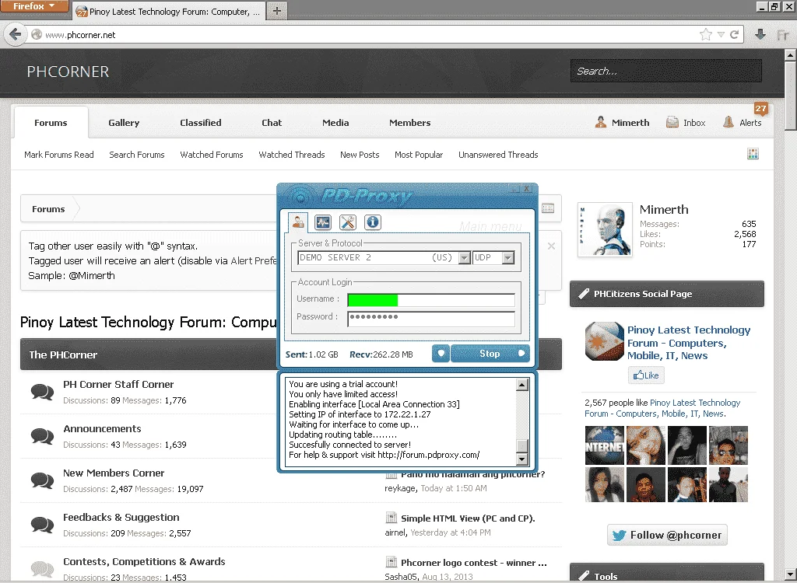The image size is (797, 583).
Task: Open the PD-Proxy tools settings tab icon
Action: pos(348,222)
